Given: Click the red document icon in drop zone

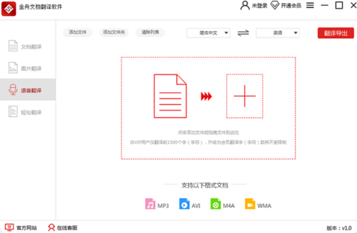Looking at the screenshot, I should pyautogui.click(x=170, y=96).
